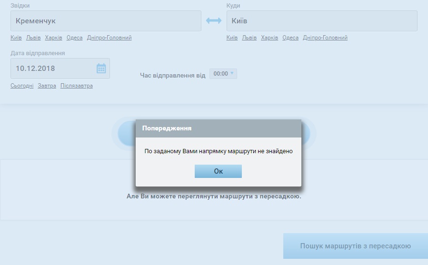The image size is (428, 265).
Task: Open the departure date calendar icon
Action: click(101, 69)
